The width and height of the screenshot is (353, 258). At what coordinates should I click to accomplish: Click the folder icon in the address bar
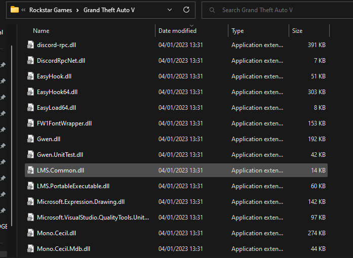[15, 10]
